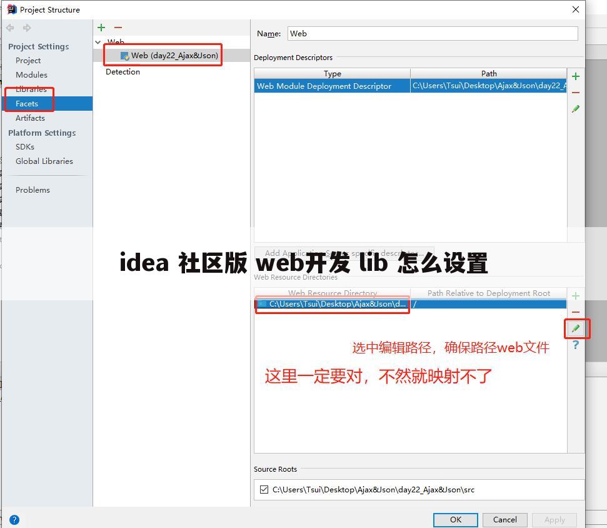Screen dimensions: 607x528
Task: Open SDKs platform settings
Action: (x=25, y=147)
